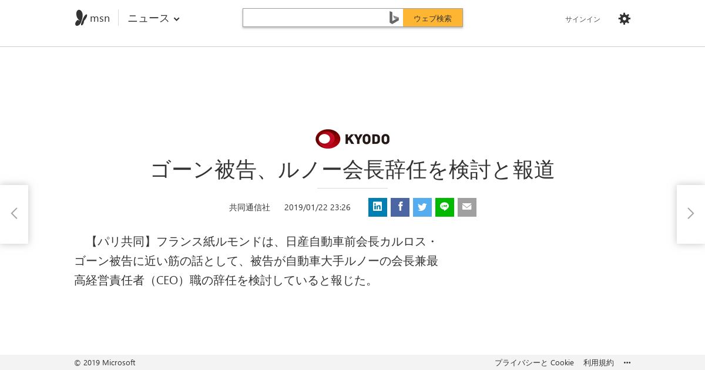Share article via LINE
The width and height of the screenshot is (705, 370).
pos(445,207)
